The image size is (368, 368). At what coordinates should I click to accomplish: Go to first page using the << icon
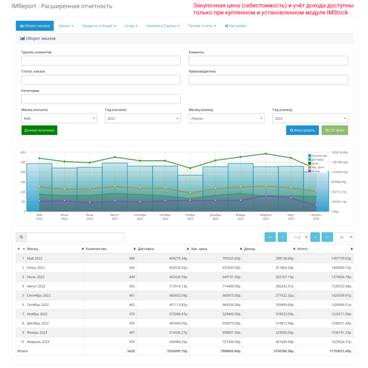coord(270,236)
